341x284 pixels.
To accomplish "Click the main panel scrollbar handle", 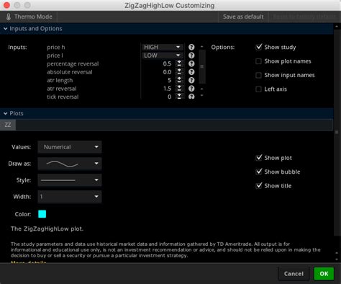I will pos(337,132).
